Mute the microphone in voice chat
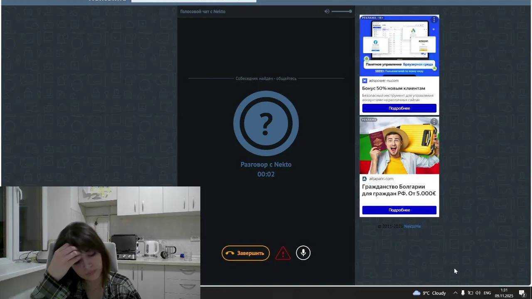 (x=303, y=253)
